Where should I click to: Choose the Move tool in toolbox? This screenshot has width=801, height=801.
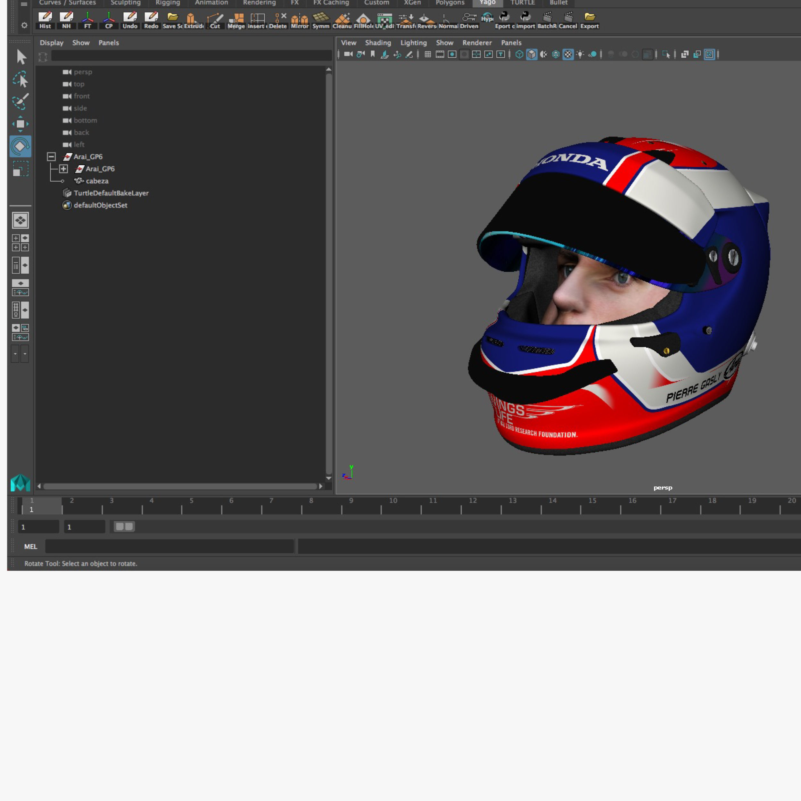pos(20,124)
